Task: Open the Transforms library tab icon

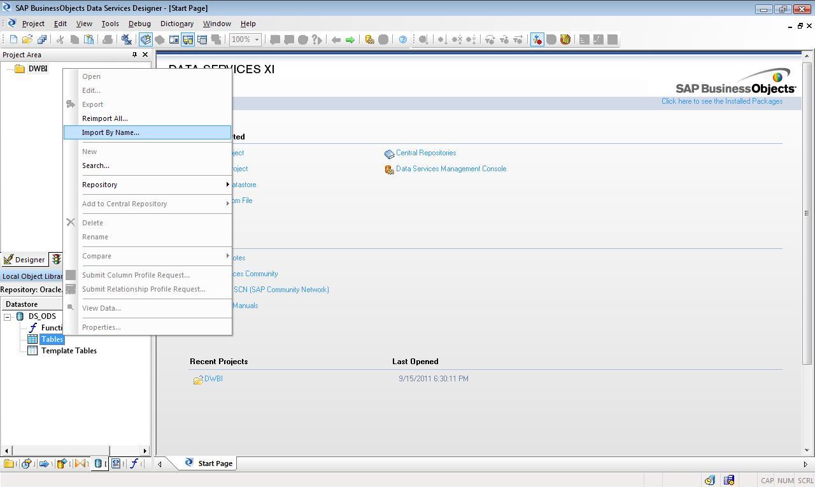Action: pos(80,463)
